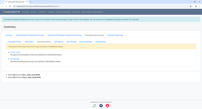The width and height of the screenshot is (202, 109).
Task: Open Not Loaded in the navbar
Action: tap(76, 12)
